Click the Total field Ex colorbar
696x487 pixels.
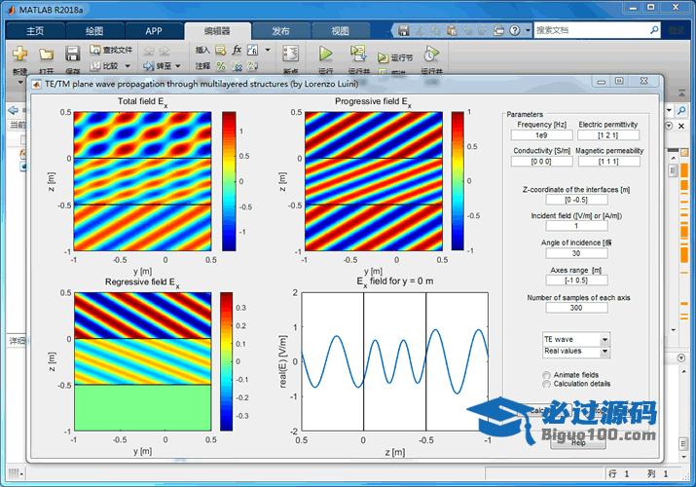pos(229,181)
